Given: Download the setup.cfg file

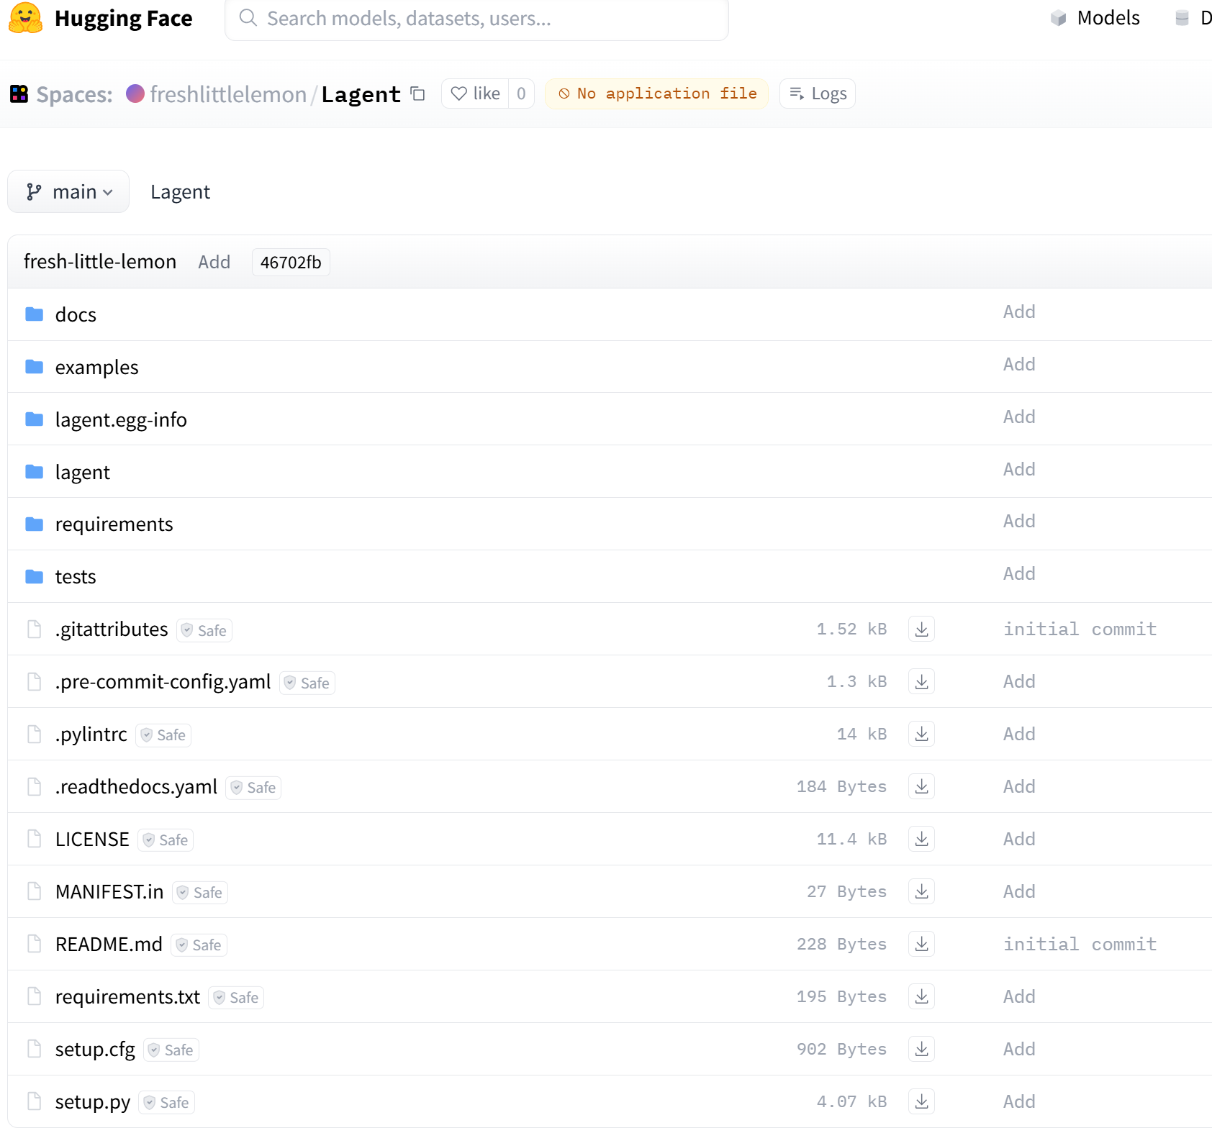Looking at the screenshot, I should point(921,1049).
